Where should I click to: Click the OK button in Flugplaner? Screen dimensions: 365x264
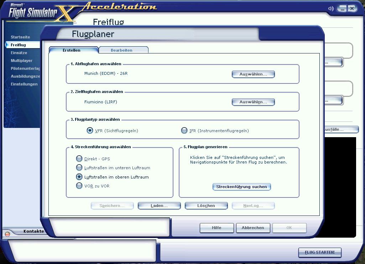(290, 228)
